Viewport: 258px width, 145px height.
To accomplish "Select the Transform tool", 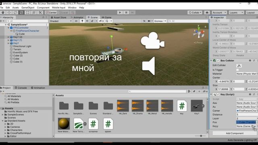I will click(34, 12).
